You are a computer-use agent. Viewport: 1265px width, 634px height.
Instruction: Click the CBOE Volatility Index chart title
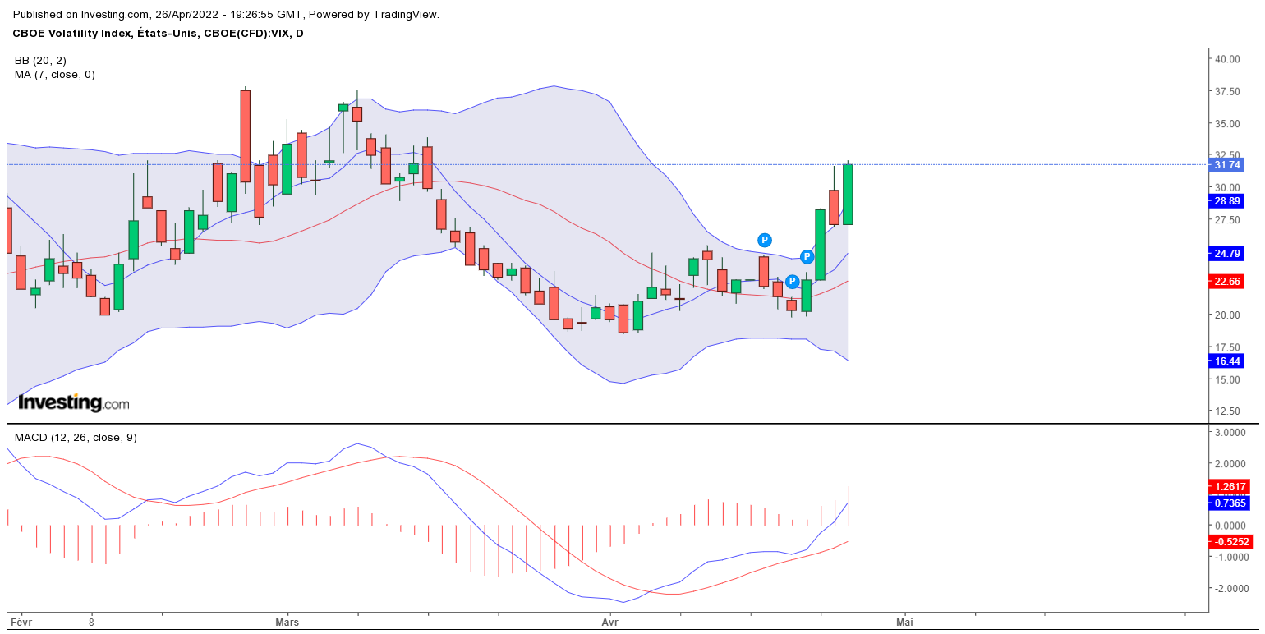(159, 33)
